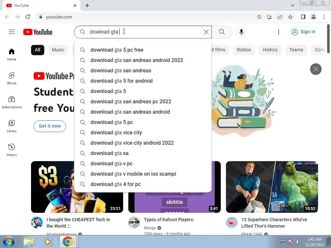The image size is (331, 248).
Task: Open YouTube settings three-dot menu
Action: 278,32
